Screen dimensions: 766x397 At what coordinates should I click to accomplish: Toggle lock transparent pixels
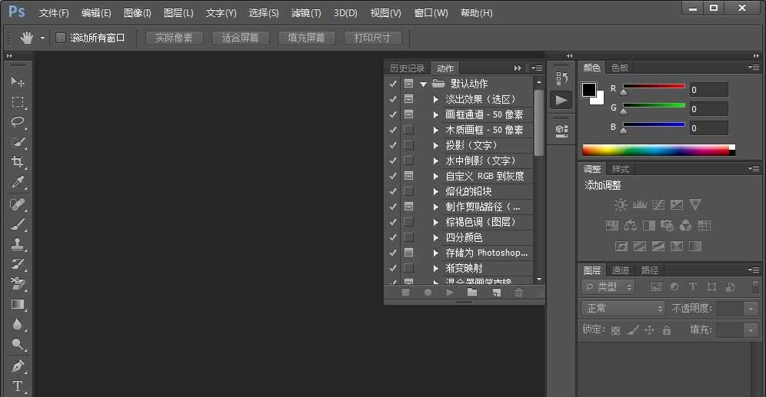[615, 331]
